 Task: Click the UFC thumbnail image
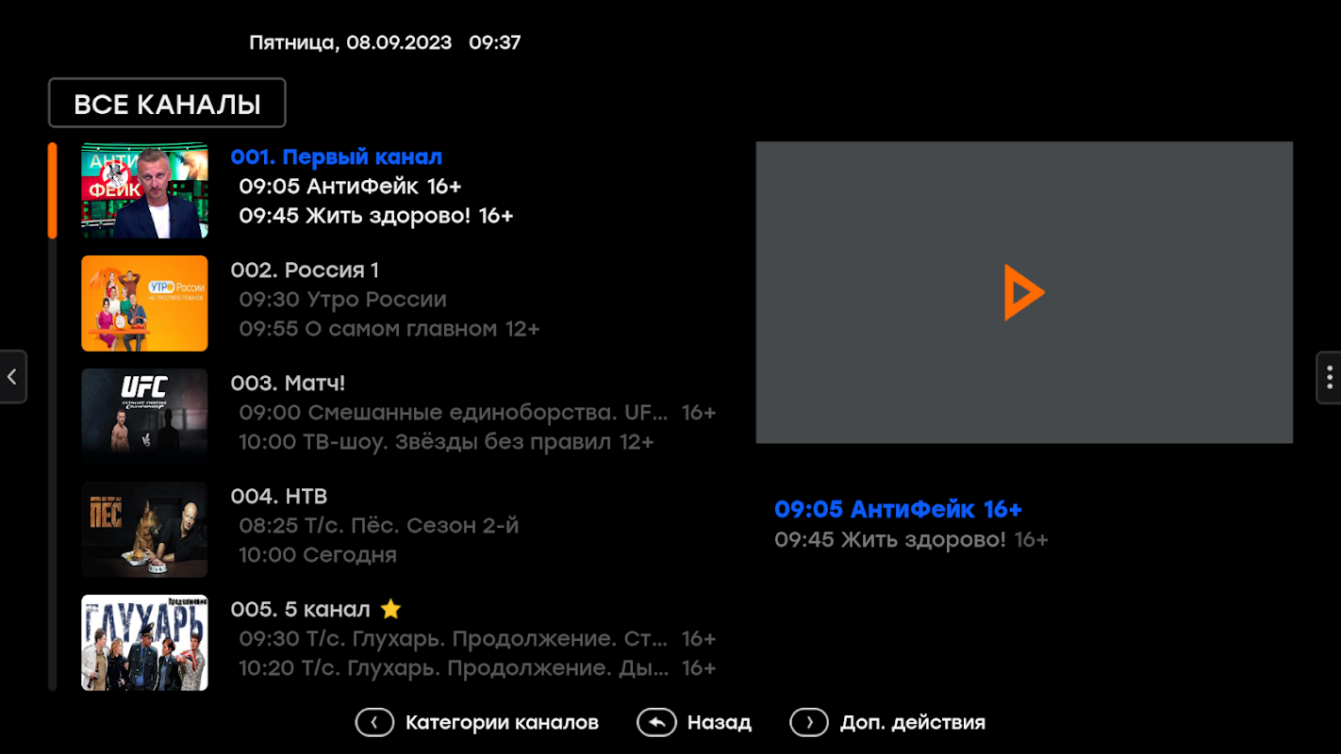point(144,417)
